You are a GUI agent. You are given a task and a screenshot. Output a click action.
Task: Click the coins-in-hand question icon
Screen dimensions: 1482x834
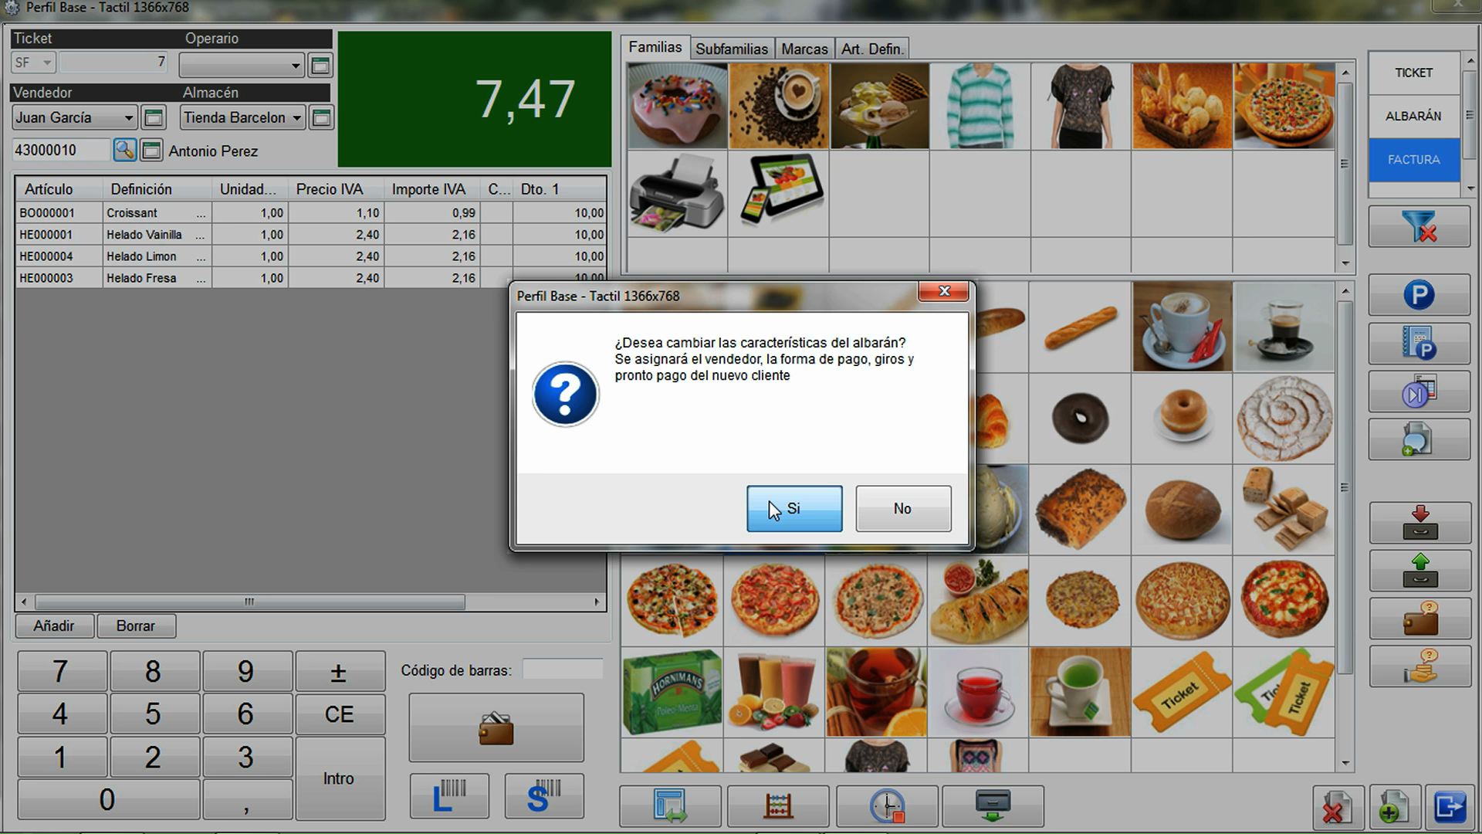1419,666
